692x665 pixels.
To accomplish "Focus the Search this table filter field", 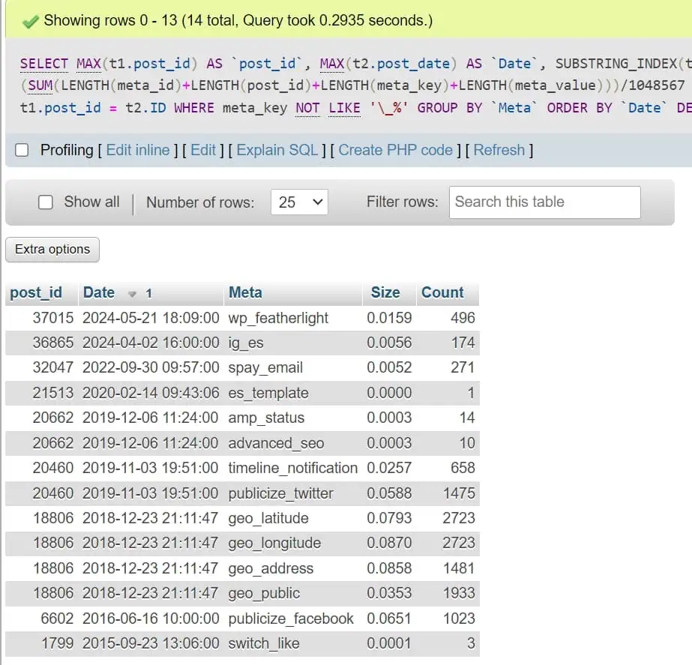I will pos(544,202).
